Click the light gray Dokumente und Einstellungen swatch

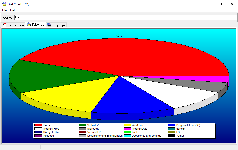click(83, 136)
